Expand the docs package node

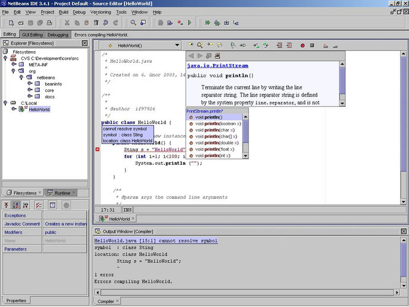coord(30,96)
